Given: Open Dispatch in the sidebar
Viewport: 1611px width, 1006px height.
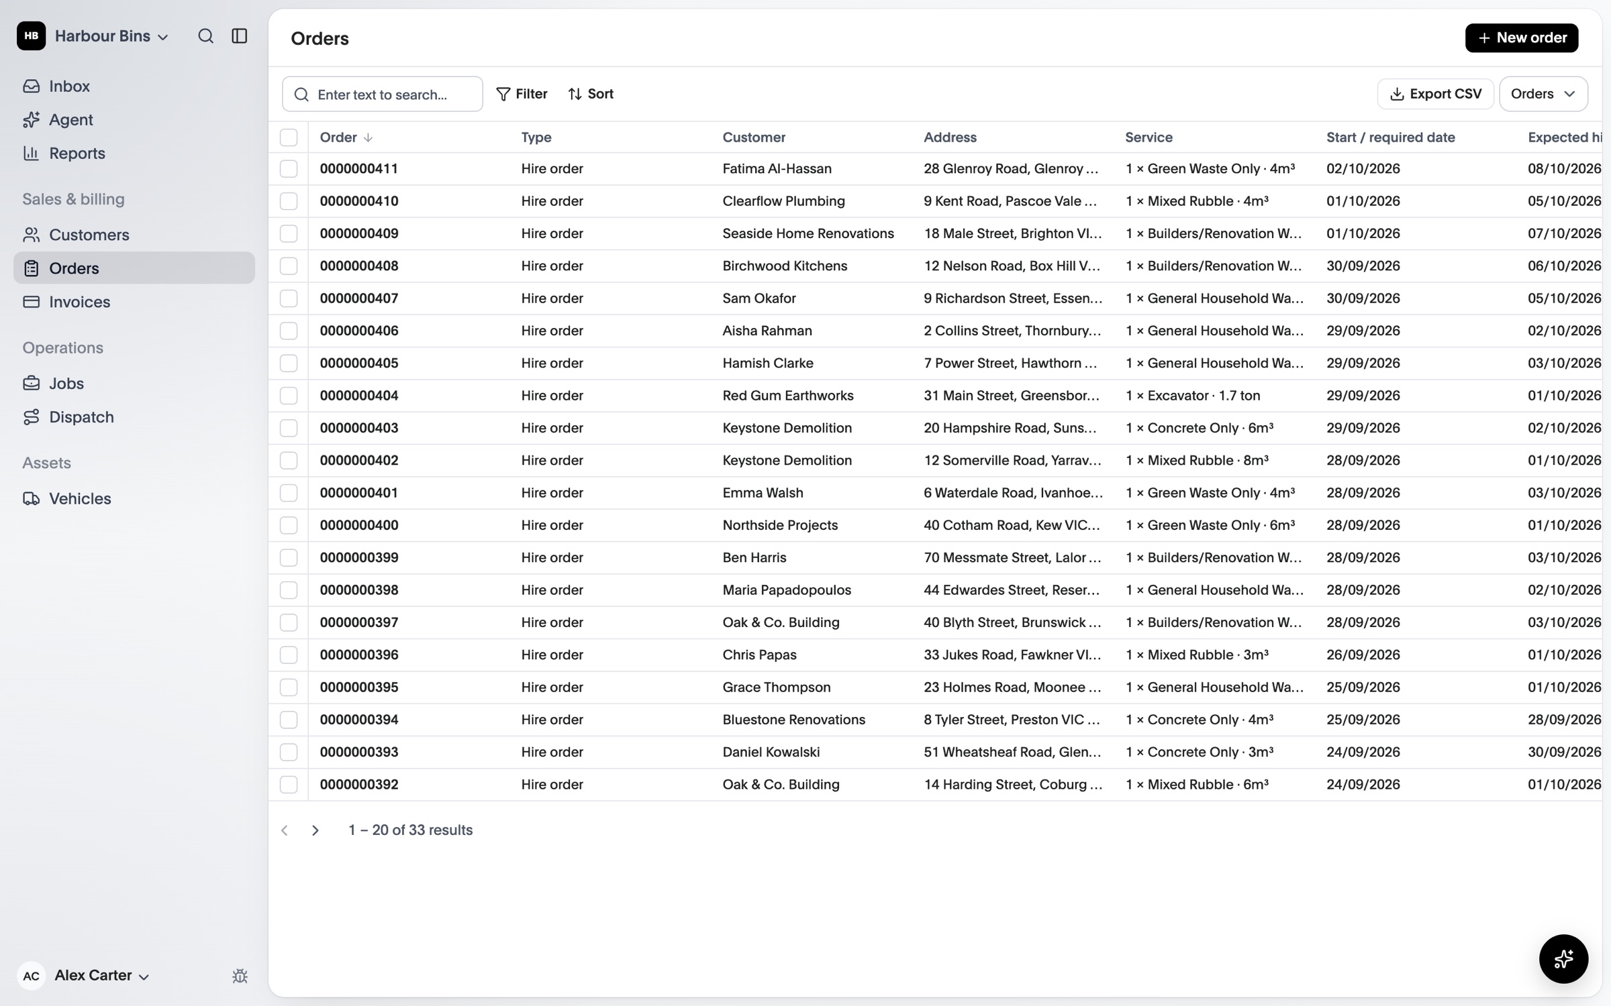Looking at the screenshot, I should pyautogui.click(x=134, y=417).
